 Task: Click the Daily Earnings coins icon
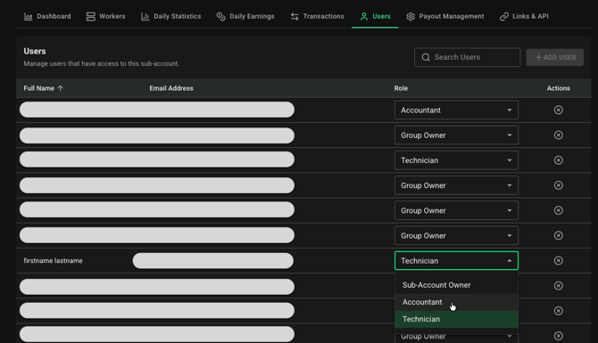click(x=220, y=16)
